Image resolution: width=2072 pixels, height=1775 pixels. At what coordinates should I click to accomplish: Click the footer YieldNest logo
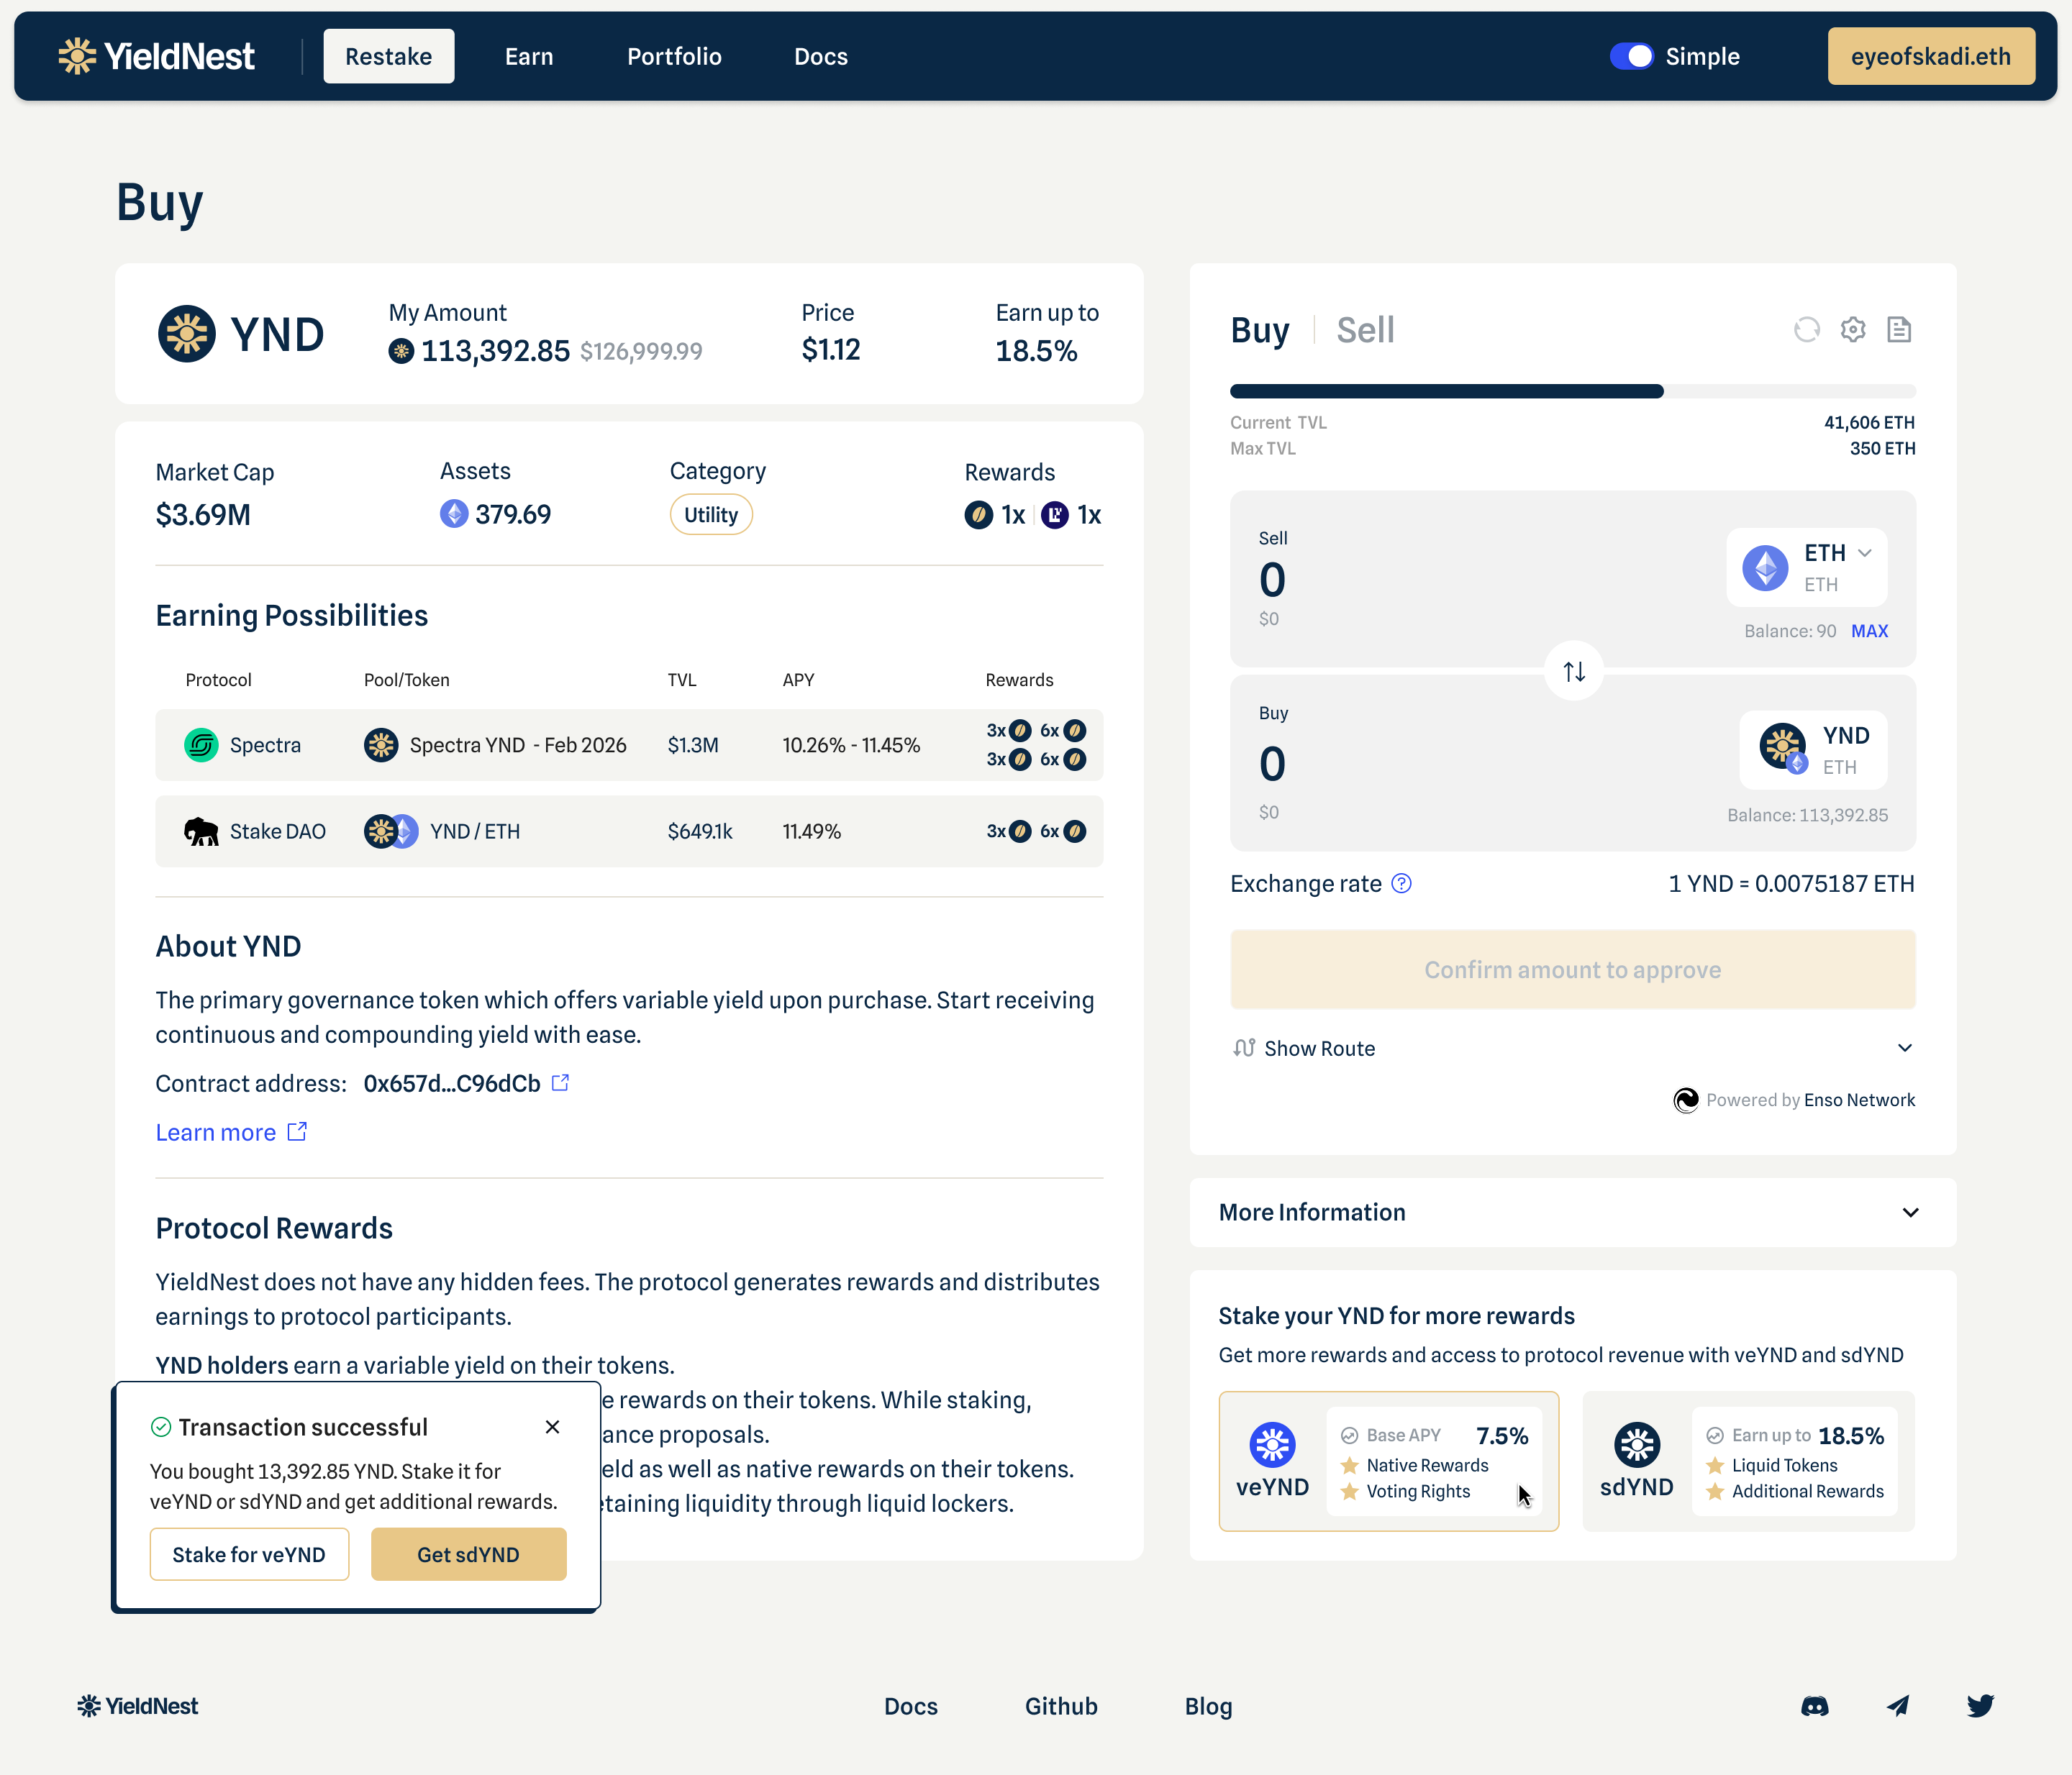pyautogui.click(x=138, y=1706)
